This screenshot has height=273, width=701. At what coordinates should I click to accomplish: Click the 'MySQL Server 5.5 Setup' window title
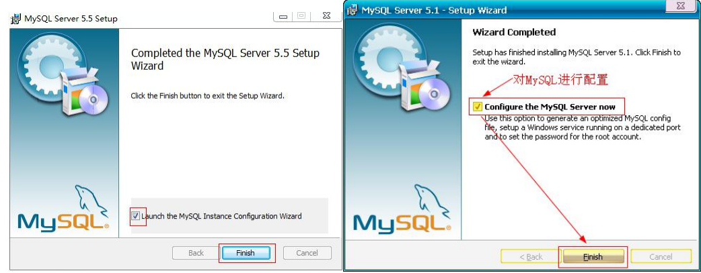tap(71, 19)
